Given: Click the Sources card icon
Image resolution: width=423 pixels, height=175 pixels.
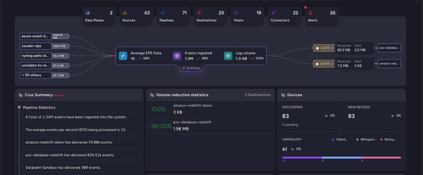Looking at the screenshot, I should tap(125, 13).
